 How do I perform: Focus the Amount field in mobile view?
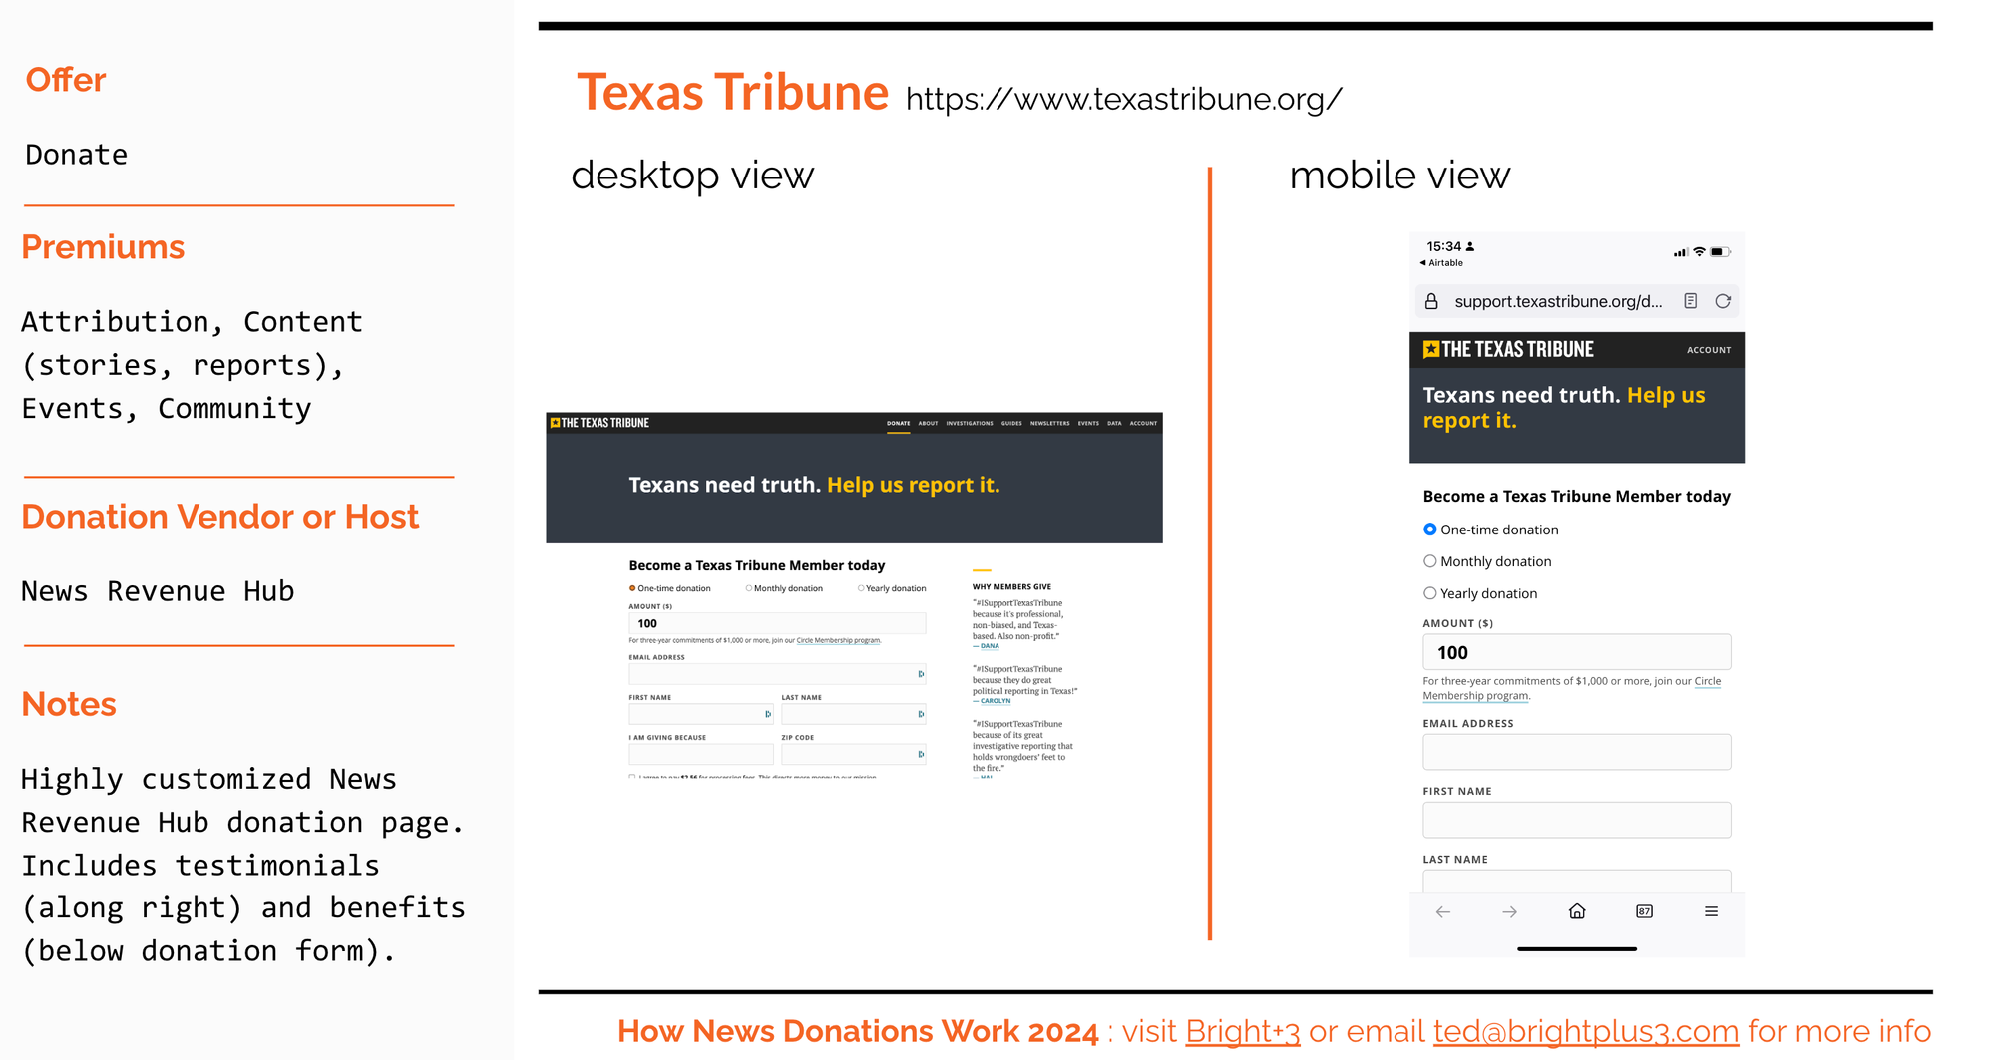(x=1577, y=652)
